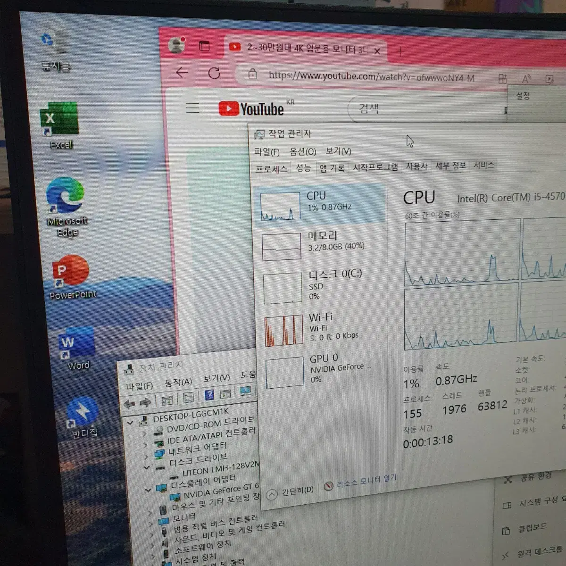Screen dimensions: 566x566
Task: Select the CPU performance thumbnail
Action: tap(319, 204)
